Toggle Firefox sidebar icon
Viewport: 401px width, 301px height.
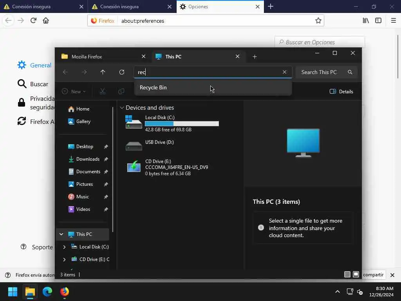pyautogui.click(x=378, y=20)
